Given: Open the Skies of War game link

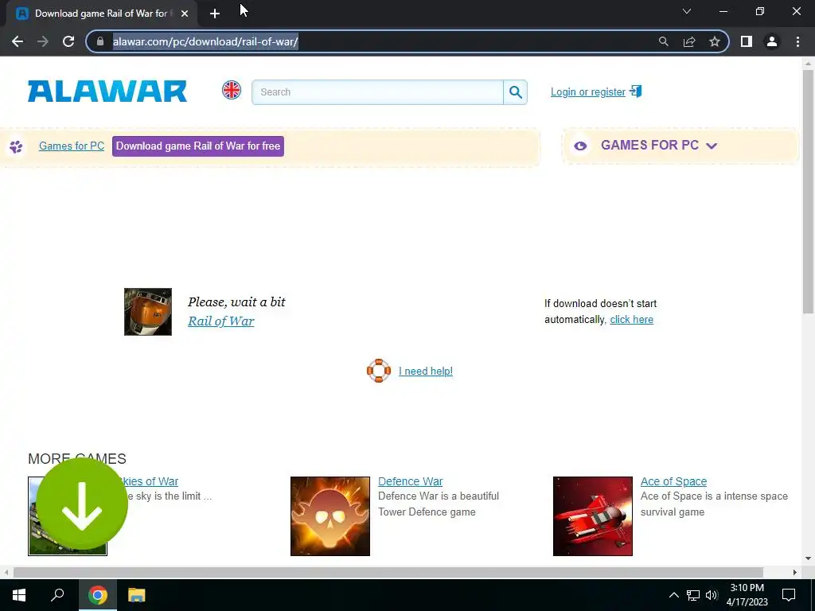Looking at the screenshot, I should point(150,481).
